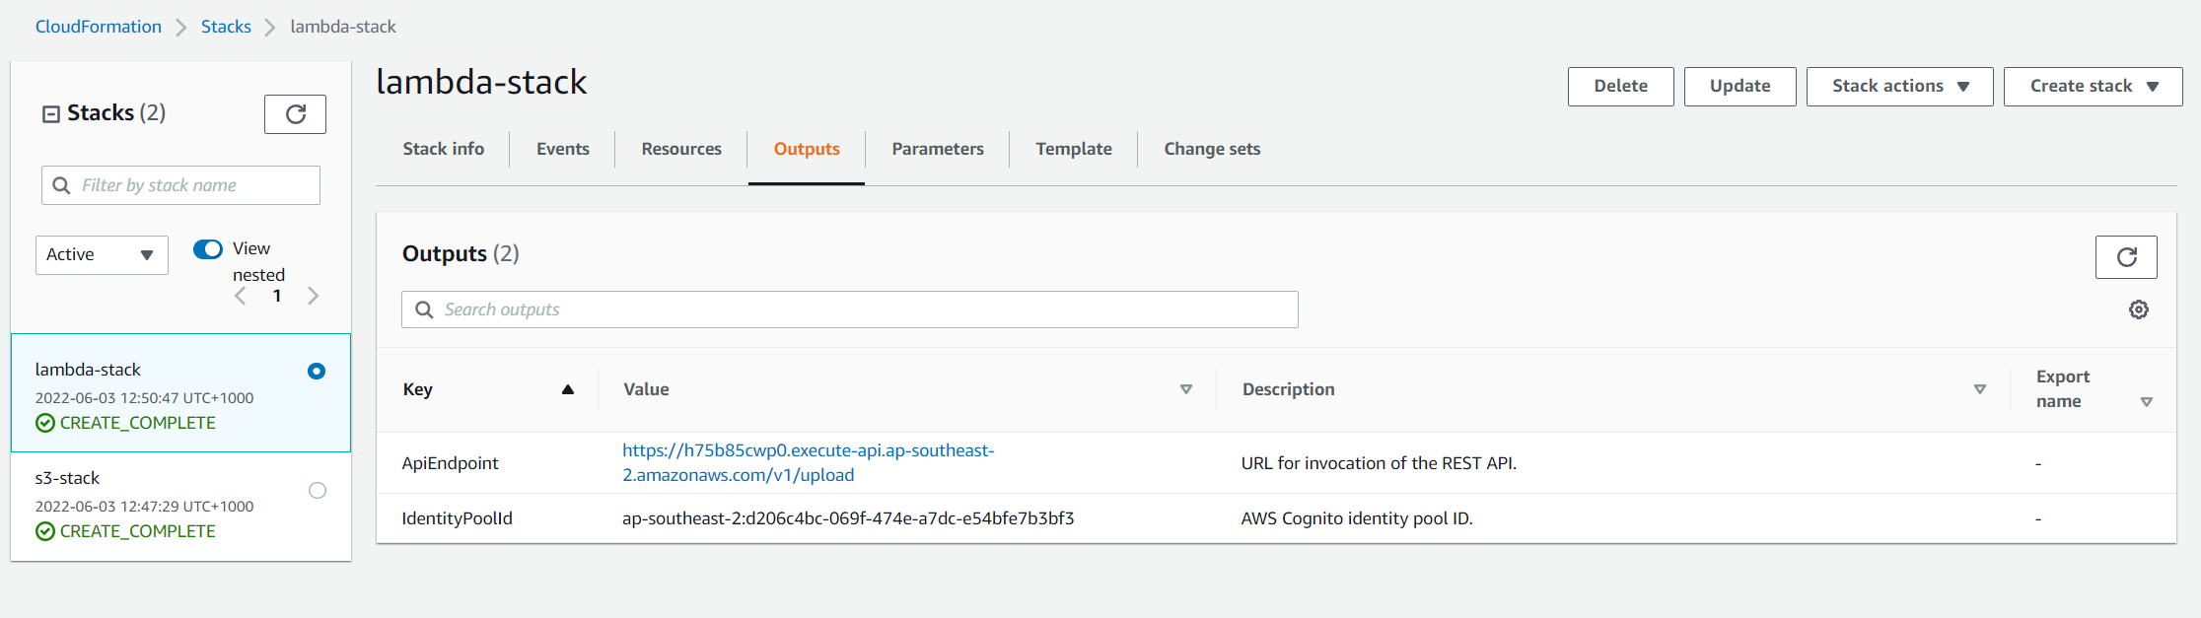Go to previous stacks page
Viewport: 2201px width, 618px height.
[241, 296]
